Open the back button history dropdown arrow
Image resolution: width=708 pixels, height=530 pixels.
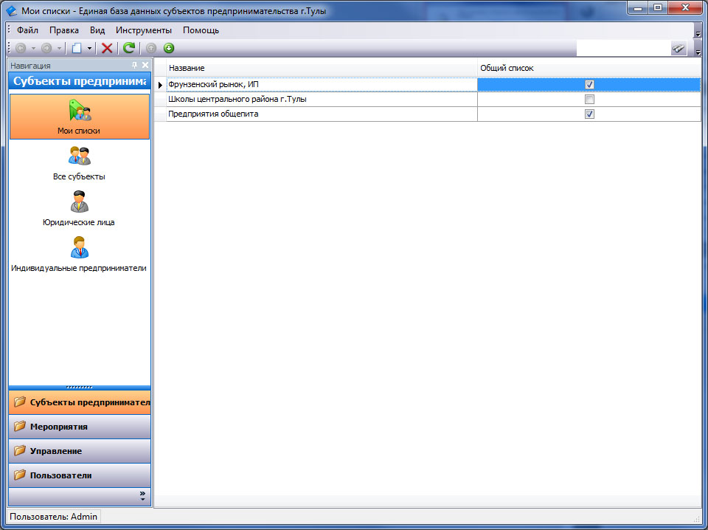coord(33,48)
